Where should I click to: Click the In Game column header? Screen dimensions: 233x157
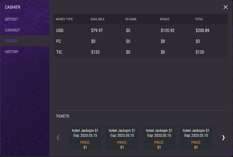[131, 19]
